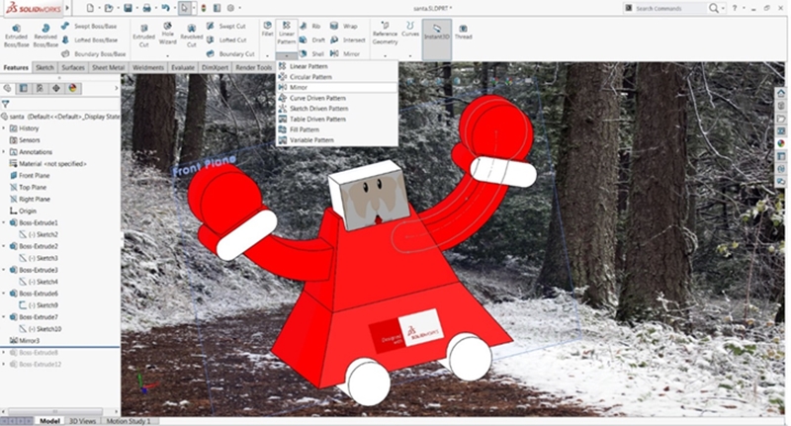Viewport: 791px width, 426px height.
Task: Click the Mirror tool in the ribbon
Action: click(345, 53)
